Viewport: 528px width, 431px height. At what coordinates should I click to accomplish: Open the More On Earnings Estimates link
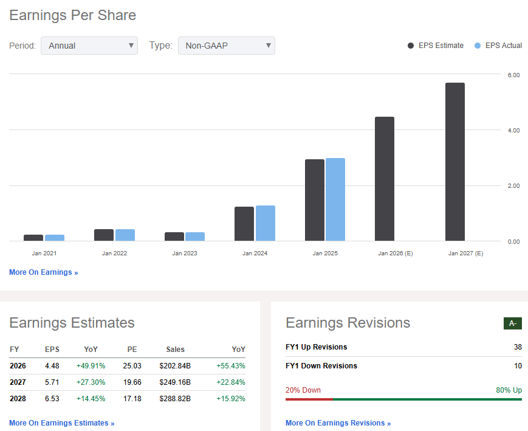point(62,423)
